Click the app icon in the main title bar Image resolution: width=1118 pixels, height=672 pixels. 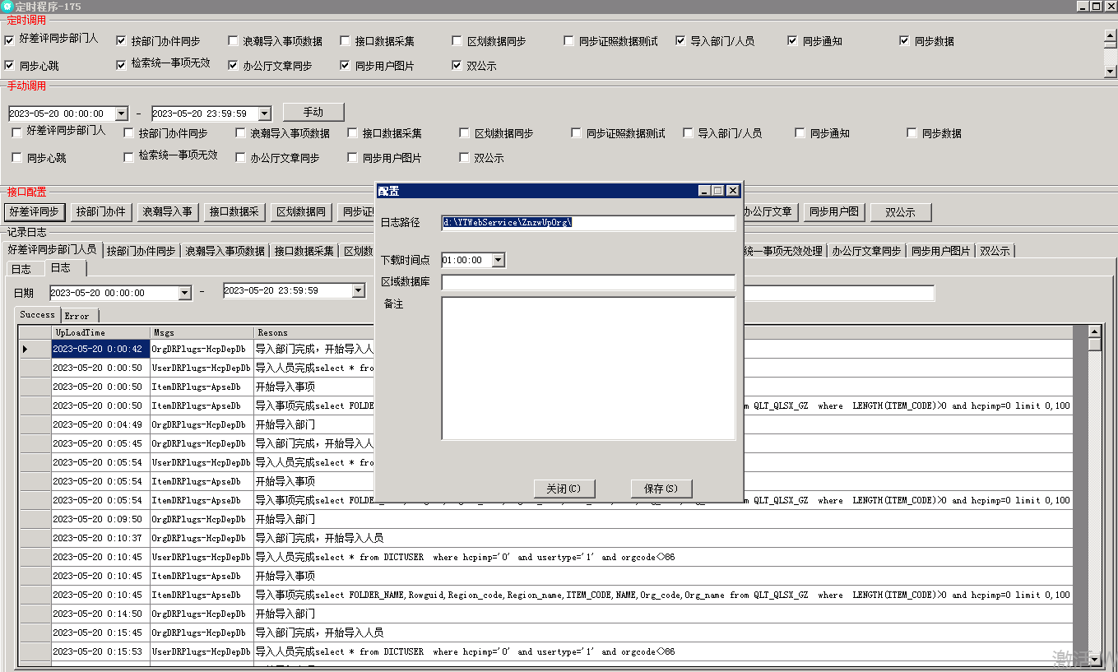coord(7,7)
